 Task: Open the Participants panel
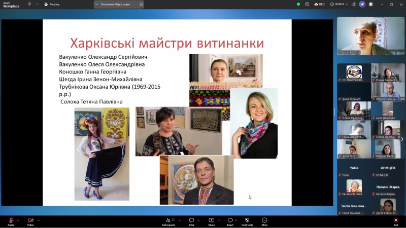170,220
